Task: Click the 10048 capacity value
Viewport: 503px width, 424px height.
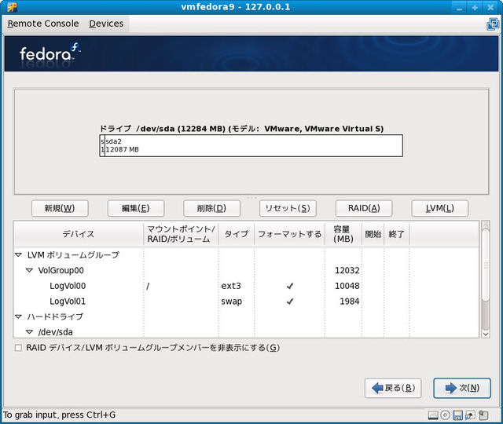Action: [347, 286]
